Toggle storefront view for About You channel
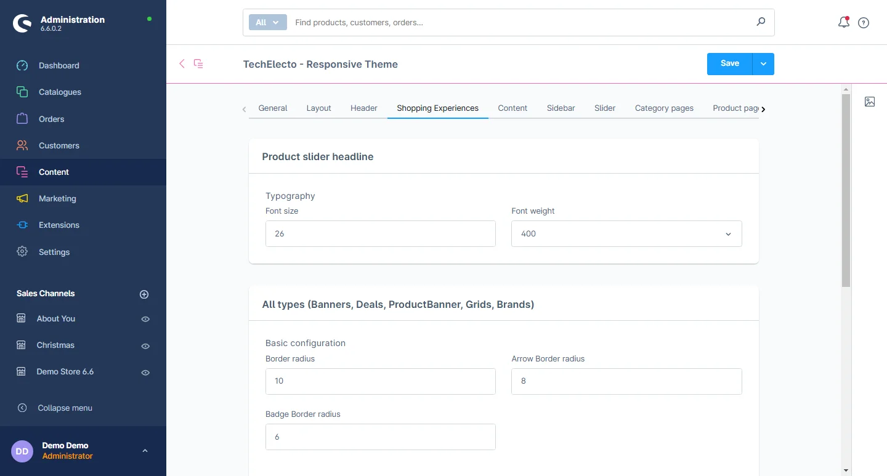The width and height of the screenshot is (887, 476). coord(145,319)
